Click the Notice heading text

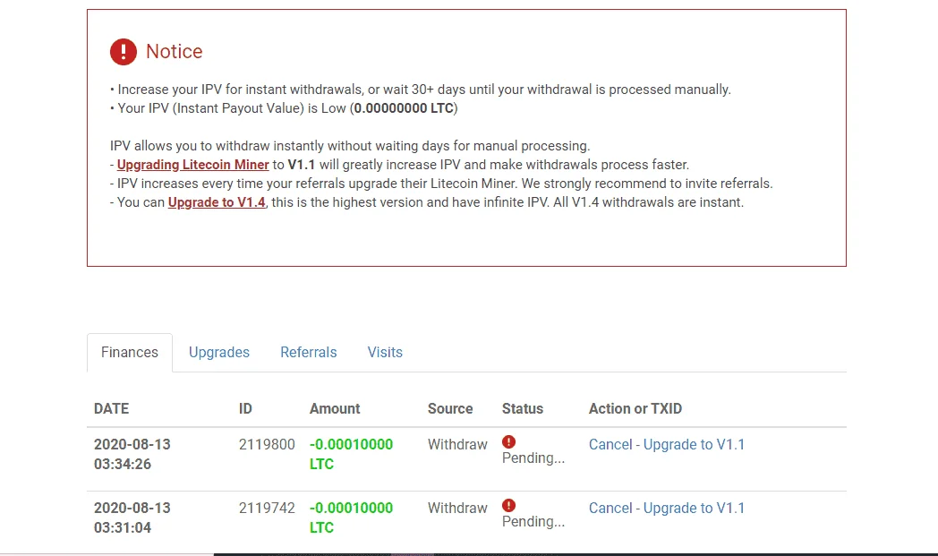click(x=174, y=51)
